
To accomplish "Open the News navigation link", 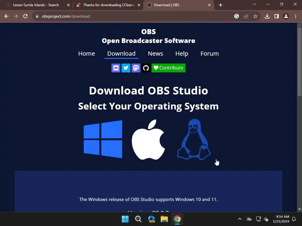I will click(x=155, y=54).
